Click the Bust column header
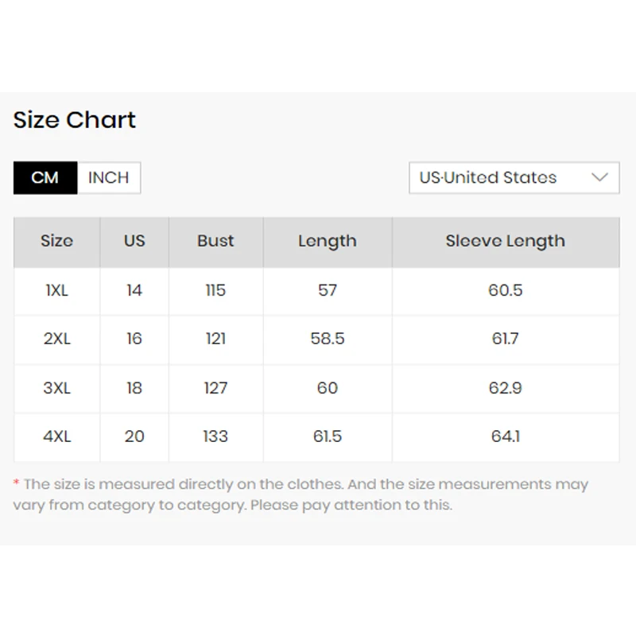This screenshot has width=636, height=636. click(x=215, y=242)
